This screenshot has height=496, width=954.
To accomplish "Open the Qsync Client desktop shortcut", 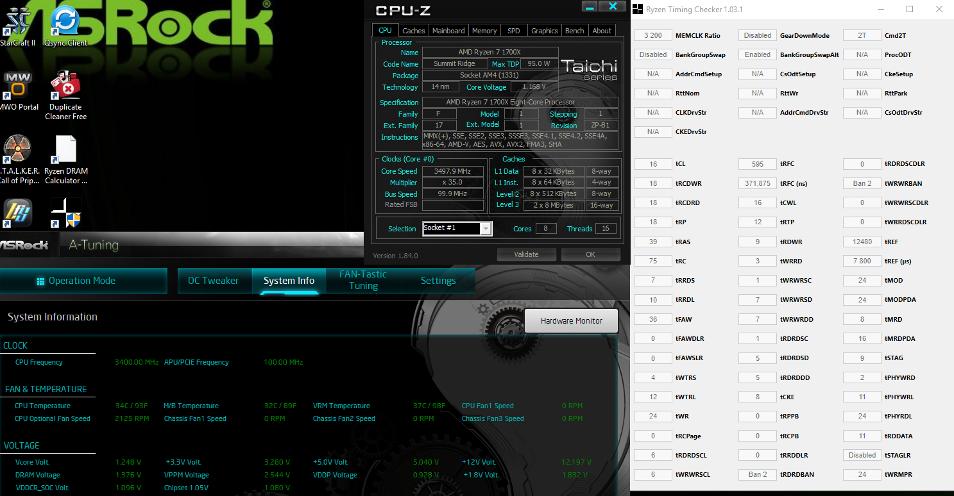I will pos(65,26).
